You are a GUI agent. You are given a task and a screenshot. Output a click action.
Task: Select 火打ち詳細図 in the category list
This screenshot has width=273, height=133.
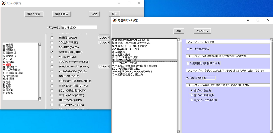[x=11, y=76]
